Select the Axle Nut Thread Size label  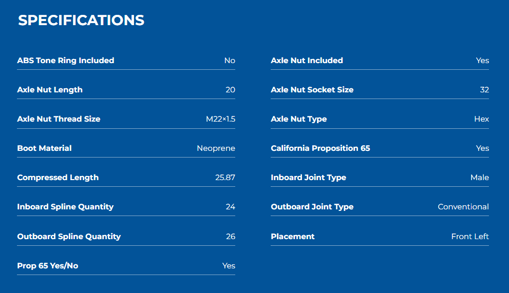tap(59, 119)
